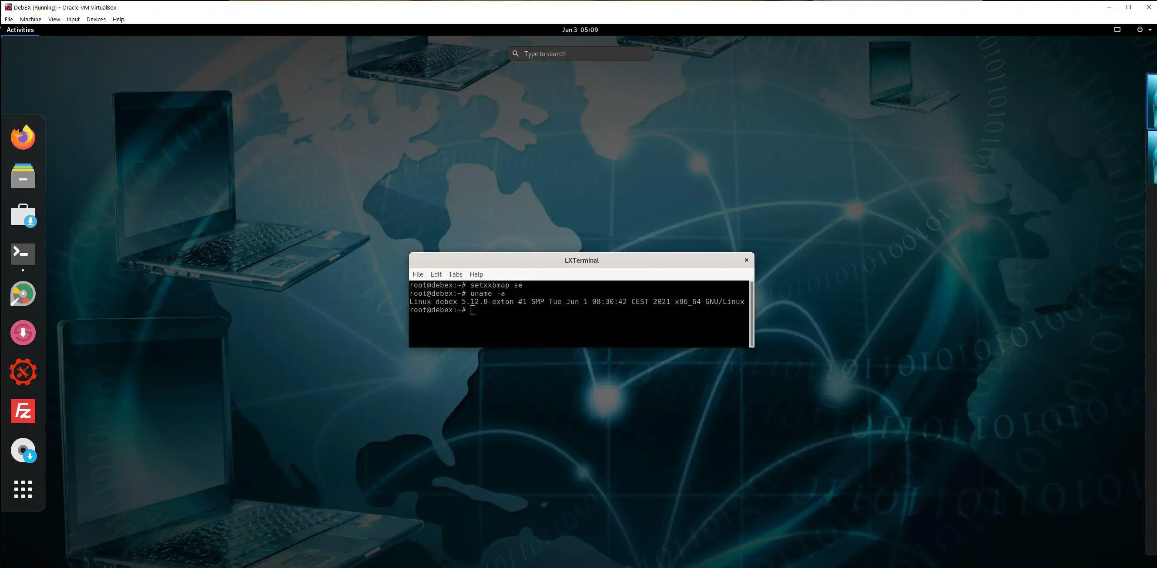Open the Software install briefcase icon

23,216
